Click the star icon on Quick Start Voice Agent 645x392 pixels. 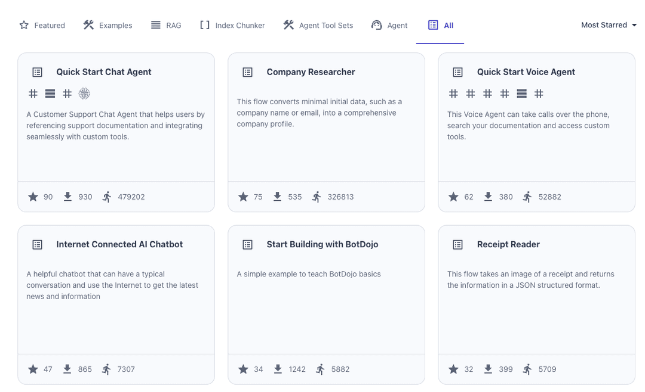[453, 197]
